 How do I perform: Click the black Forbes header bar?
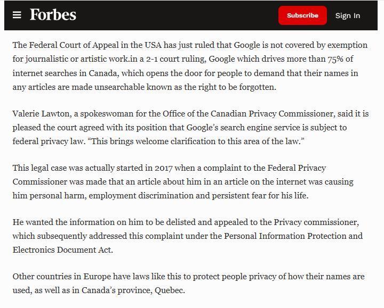coord(191,15)
